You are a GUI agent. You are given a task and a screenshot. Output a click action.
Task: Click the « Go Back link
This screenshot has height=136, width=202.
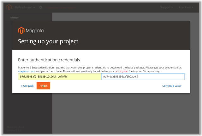click(x=27, y=86)
